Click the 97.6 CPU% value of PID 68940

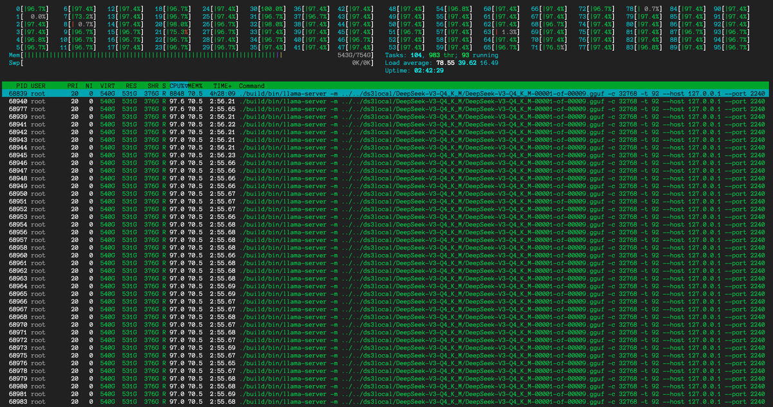coord(177,101)
